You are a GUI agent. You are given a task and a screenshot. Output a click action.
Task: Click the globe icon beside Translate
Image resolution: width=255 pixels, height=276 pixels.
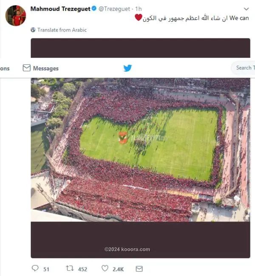tap(33, 30)
